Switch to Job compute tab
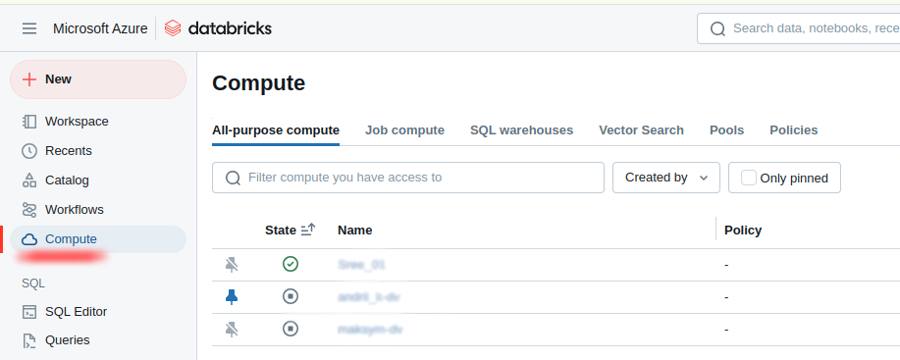The height and width of the screenshot is (360, 900). [x=404, y=130]
